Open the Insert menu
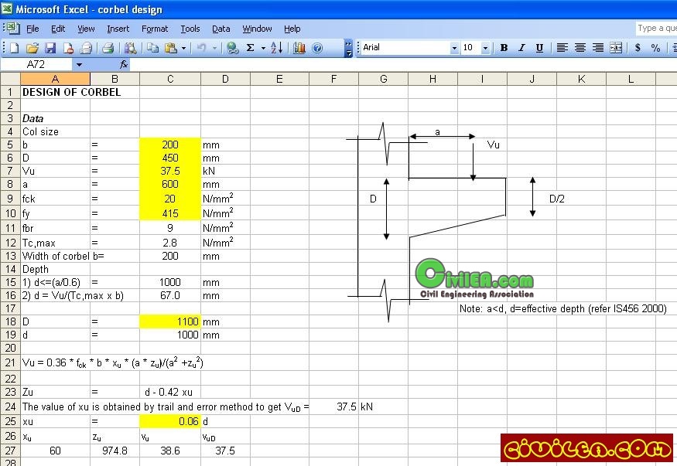The image size is (677, 466). click(118, 29)
